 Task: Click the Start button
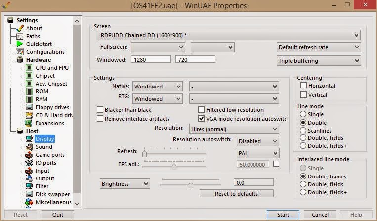click(283, 214)
